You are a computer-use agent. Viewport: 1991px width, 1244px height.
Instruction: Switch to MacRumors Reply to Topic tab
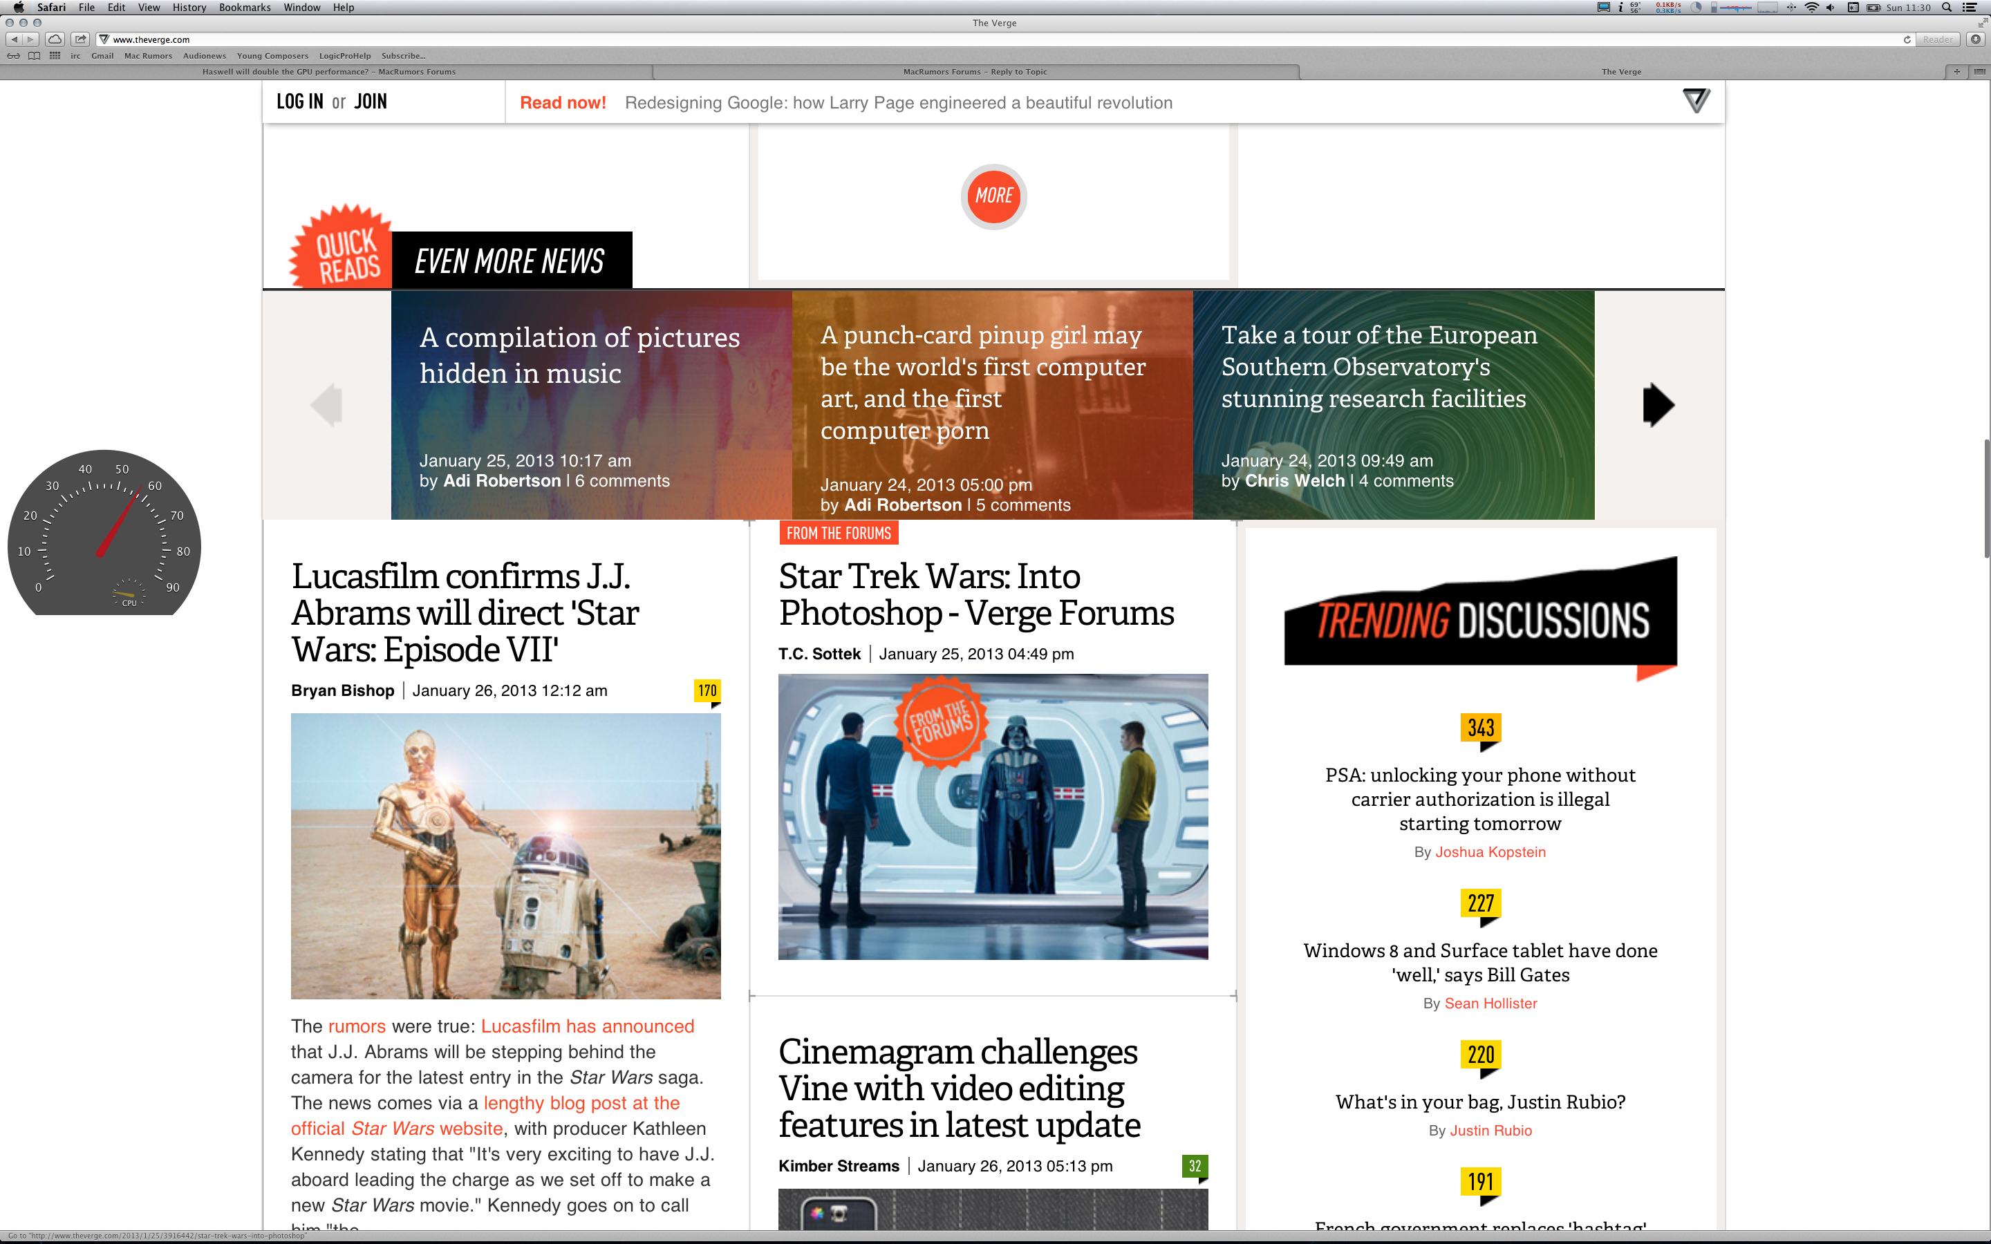coord(975,72)
